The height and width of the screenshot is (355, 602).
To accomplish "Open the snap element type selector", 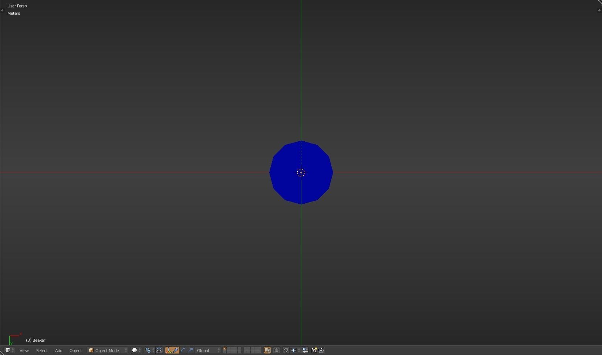I will click(295, 350).
